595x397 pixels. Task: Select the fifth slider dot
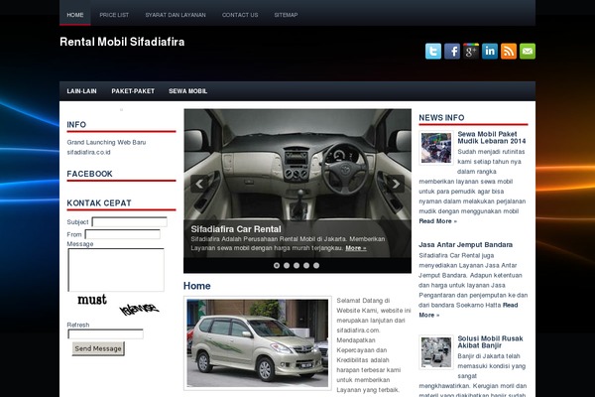click(316, 266)
